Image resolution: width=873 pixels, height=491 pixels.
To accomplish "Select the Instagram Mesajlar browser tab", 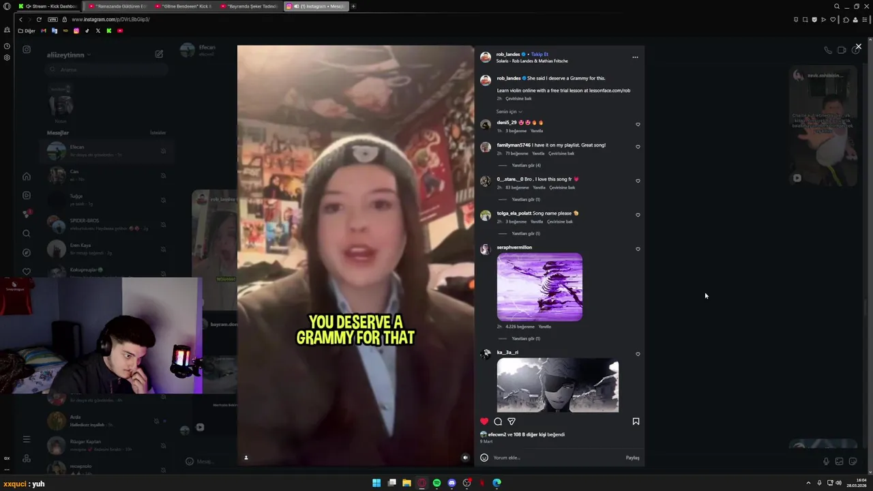I will [316, 6].
